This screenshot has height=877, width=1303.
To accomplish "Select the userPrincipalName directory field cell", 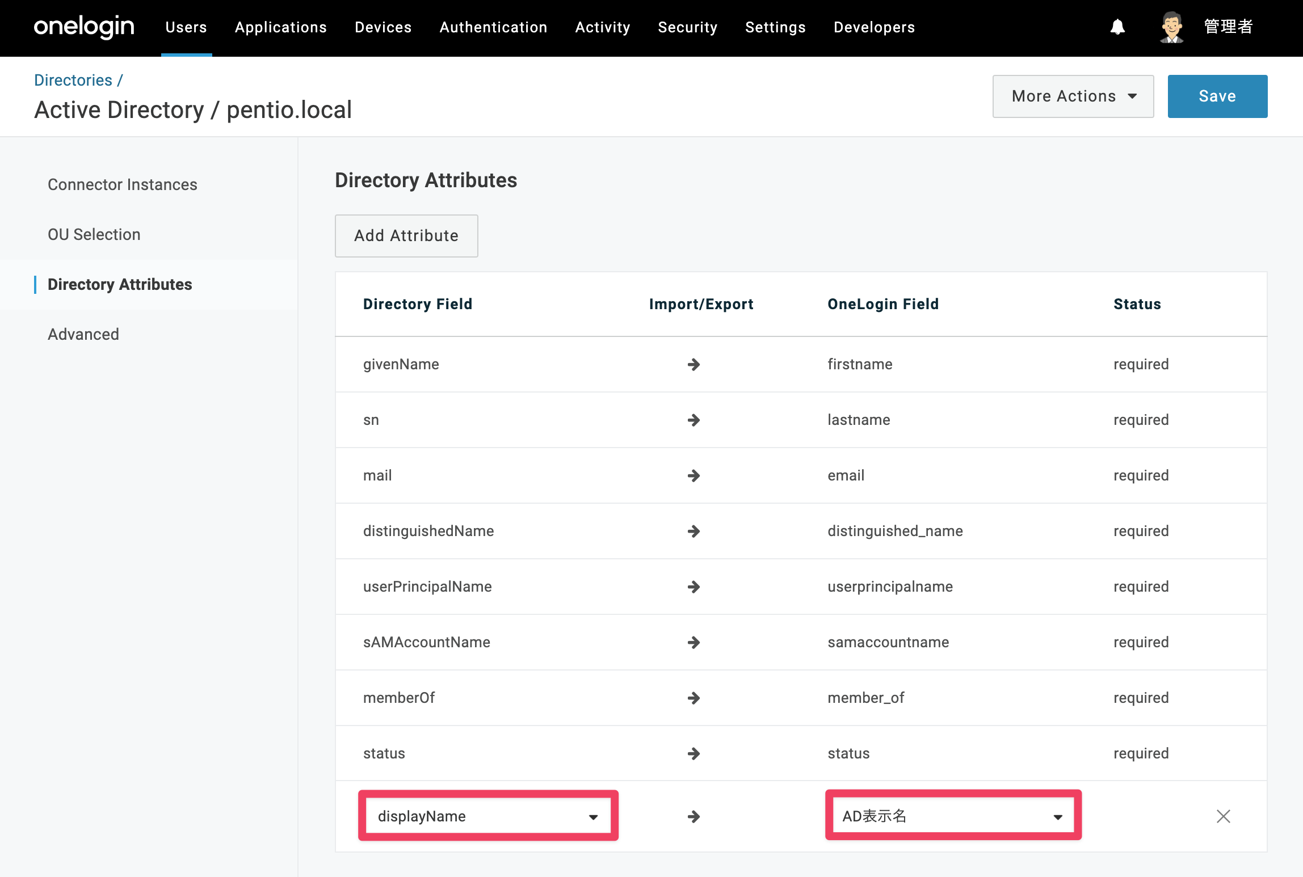I will [427, 587].
